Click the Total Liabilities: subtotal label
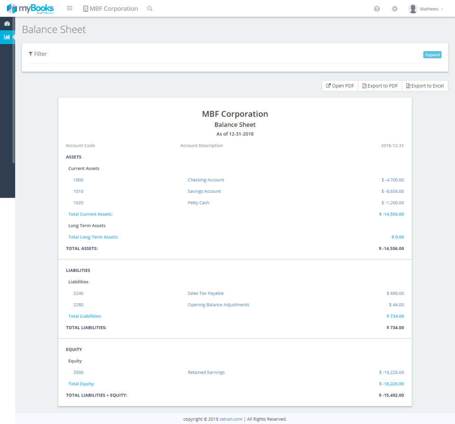The image size is (455, 424). 85,316
